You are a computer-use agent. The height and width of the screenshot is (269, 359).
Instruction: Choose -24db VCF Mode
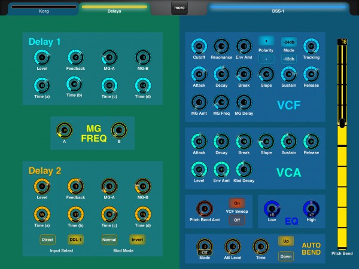(289, 42)
